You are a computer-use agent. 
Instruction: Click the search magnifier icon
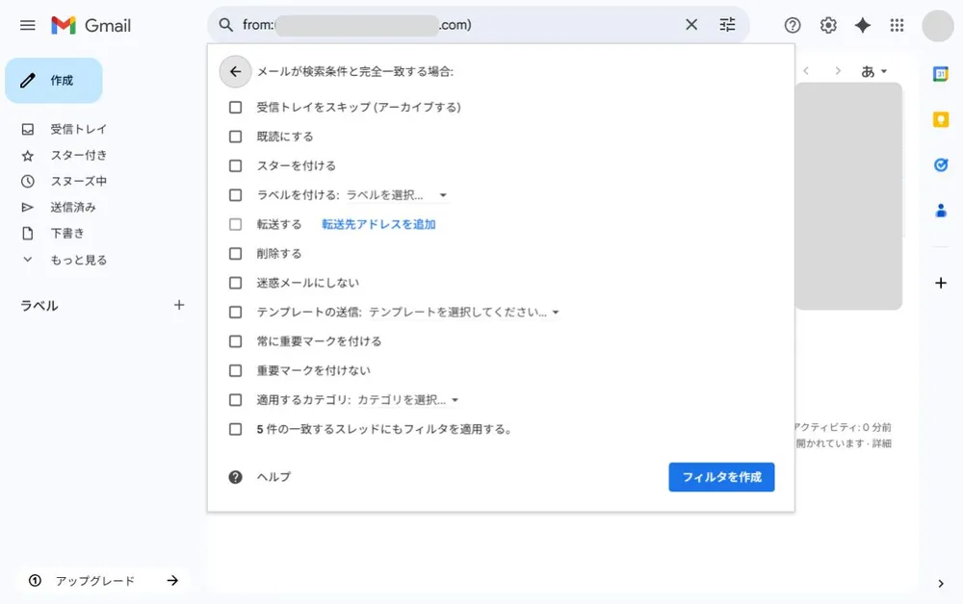pyautogui.click(x=226, y=25)
